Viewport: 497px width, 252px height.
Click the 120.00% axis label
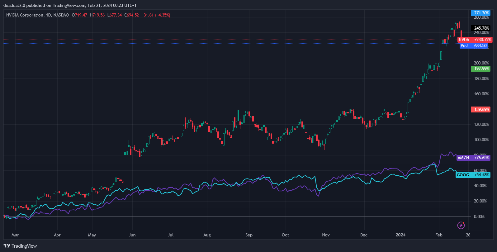[x=481, y=124]
